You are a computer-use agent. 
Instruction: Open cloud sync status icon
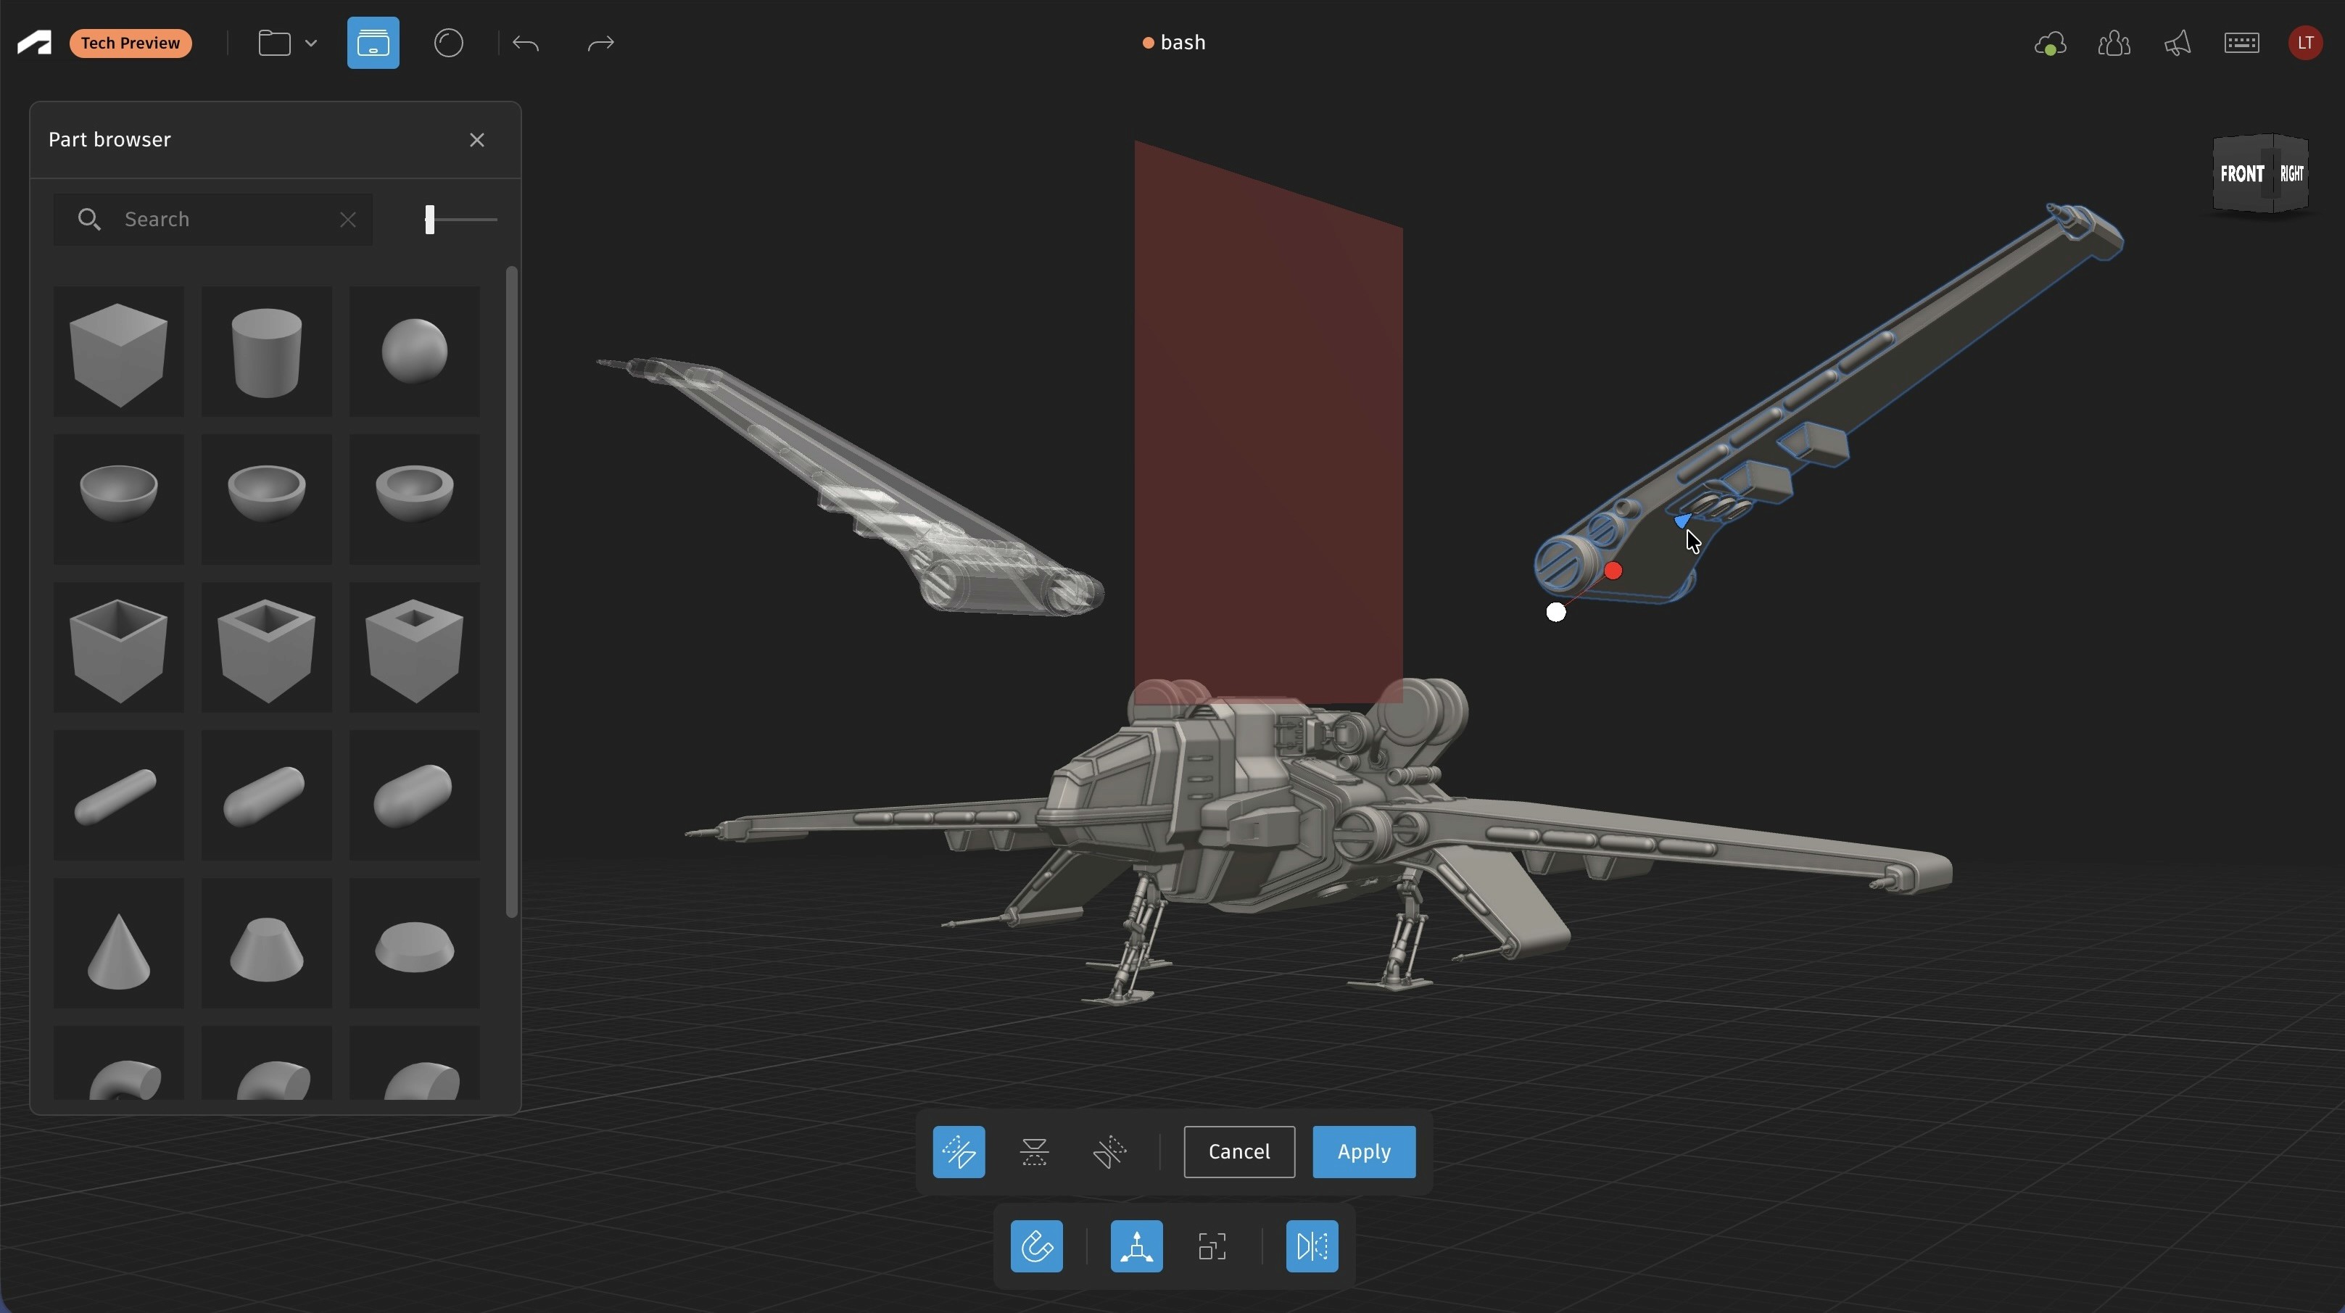point(2050,43)
